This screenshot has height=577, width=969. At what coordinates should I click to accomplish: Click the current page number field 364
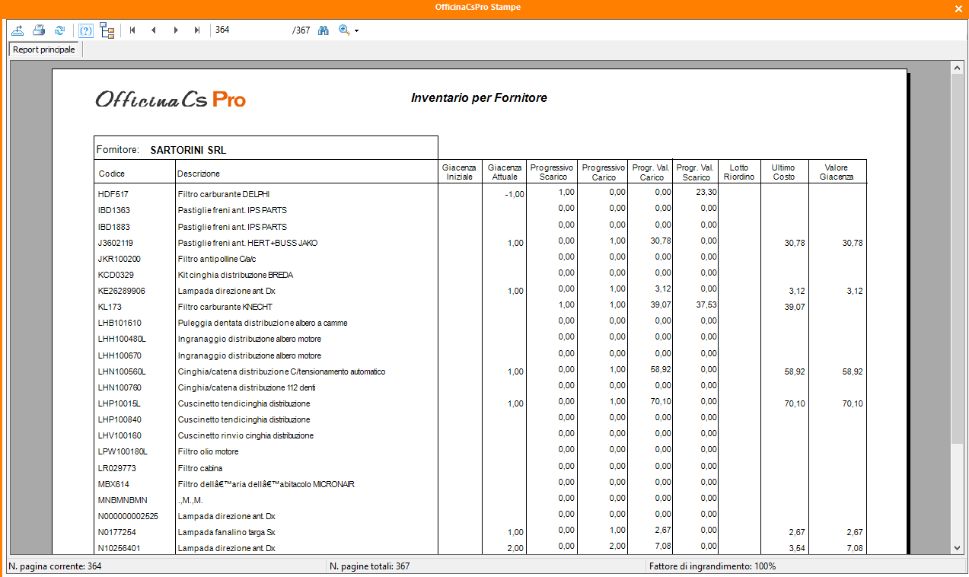[x=250, y=30]
